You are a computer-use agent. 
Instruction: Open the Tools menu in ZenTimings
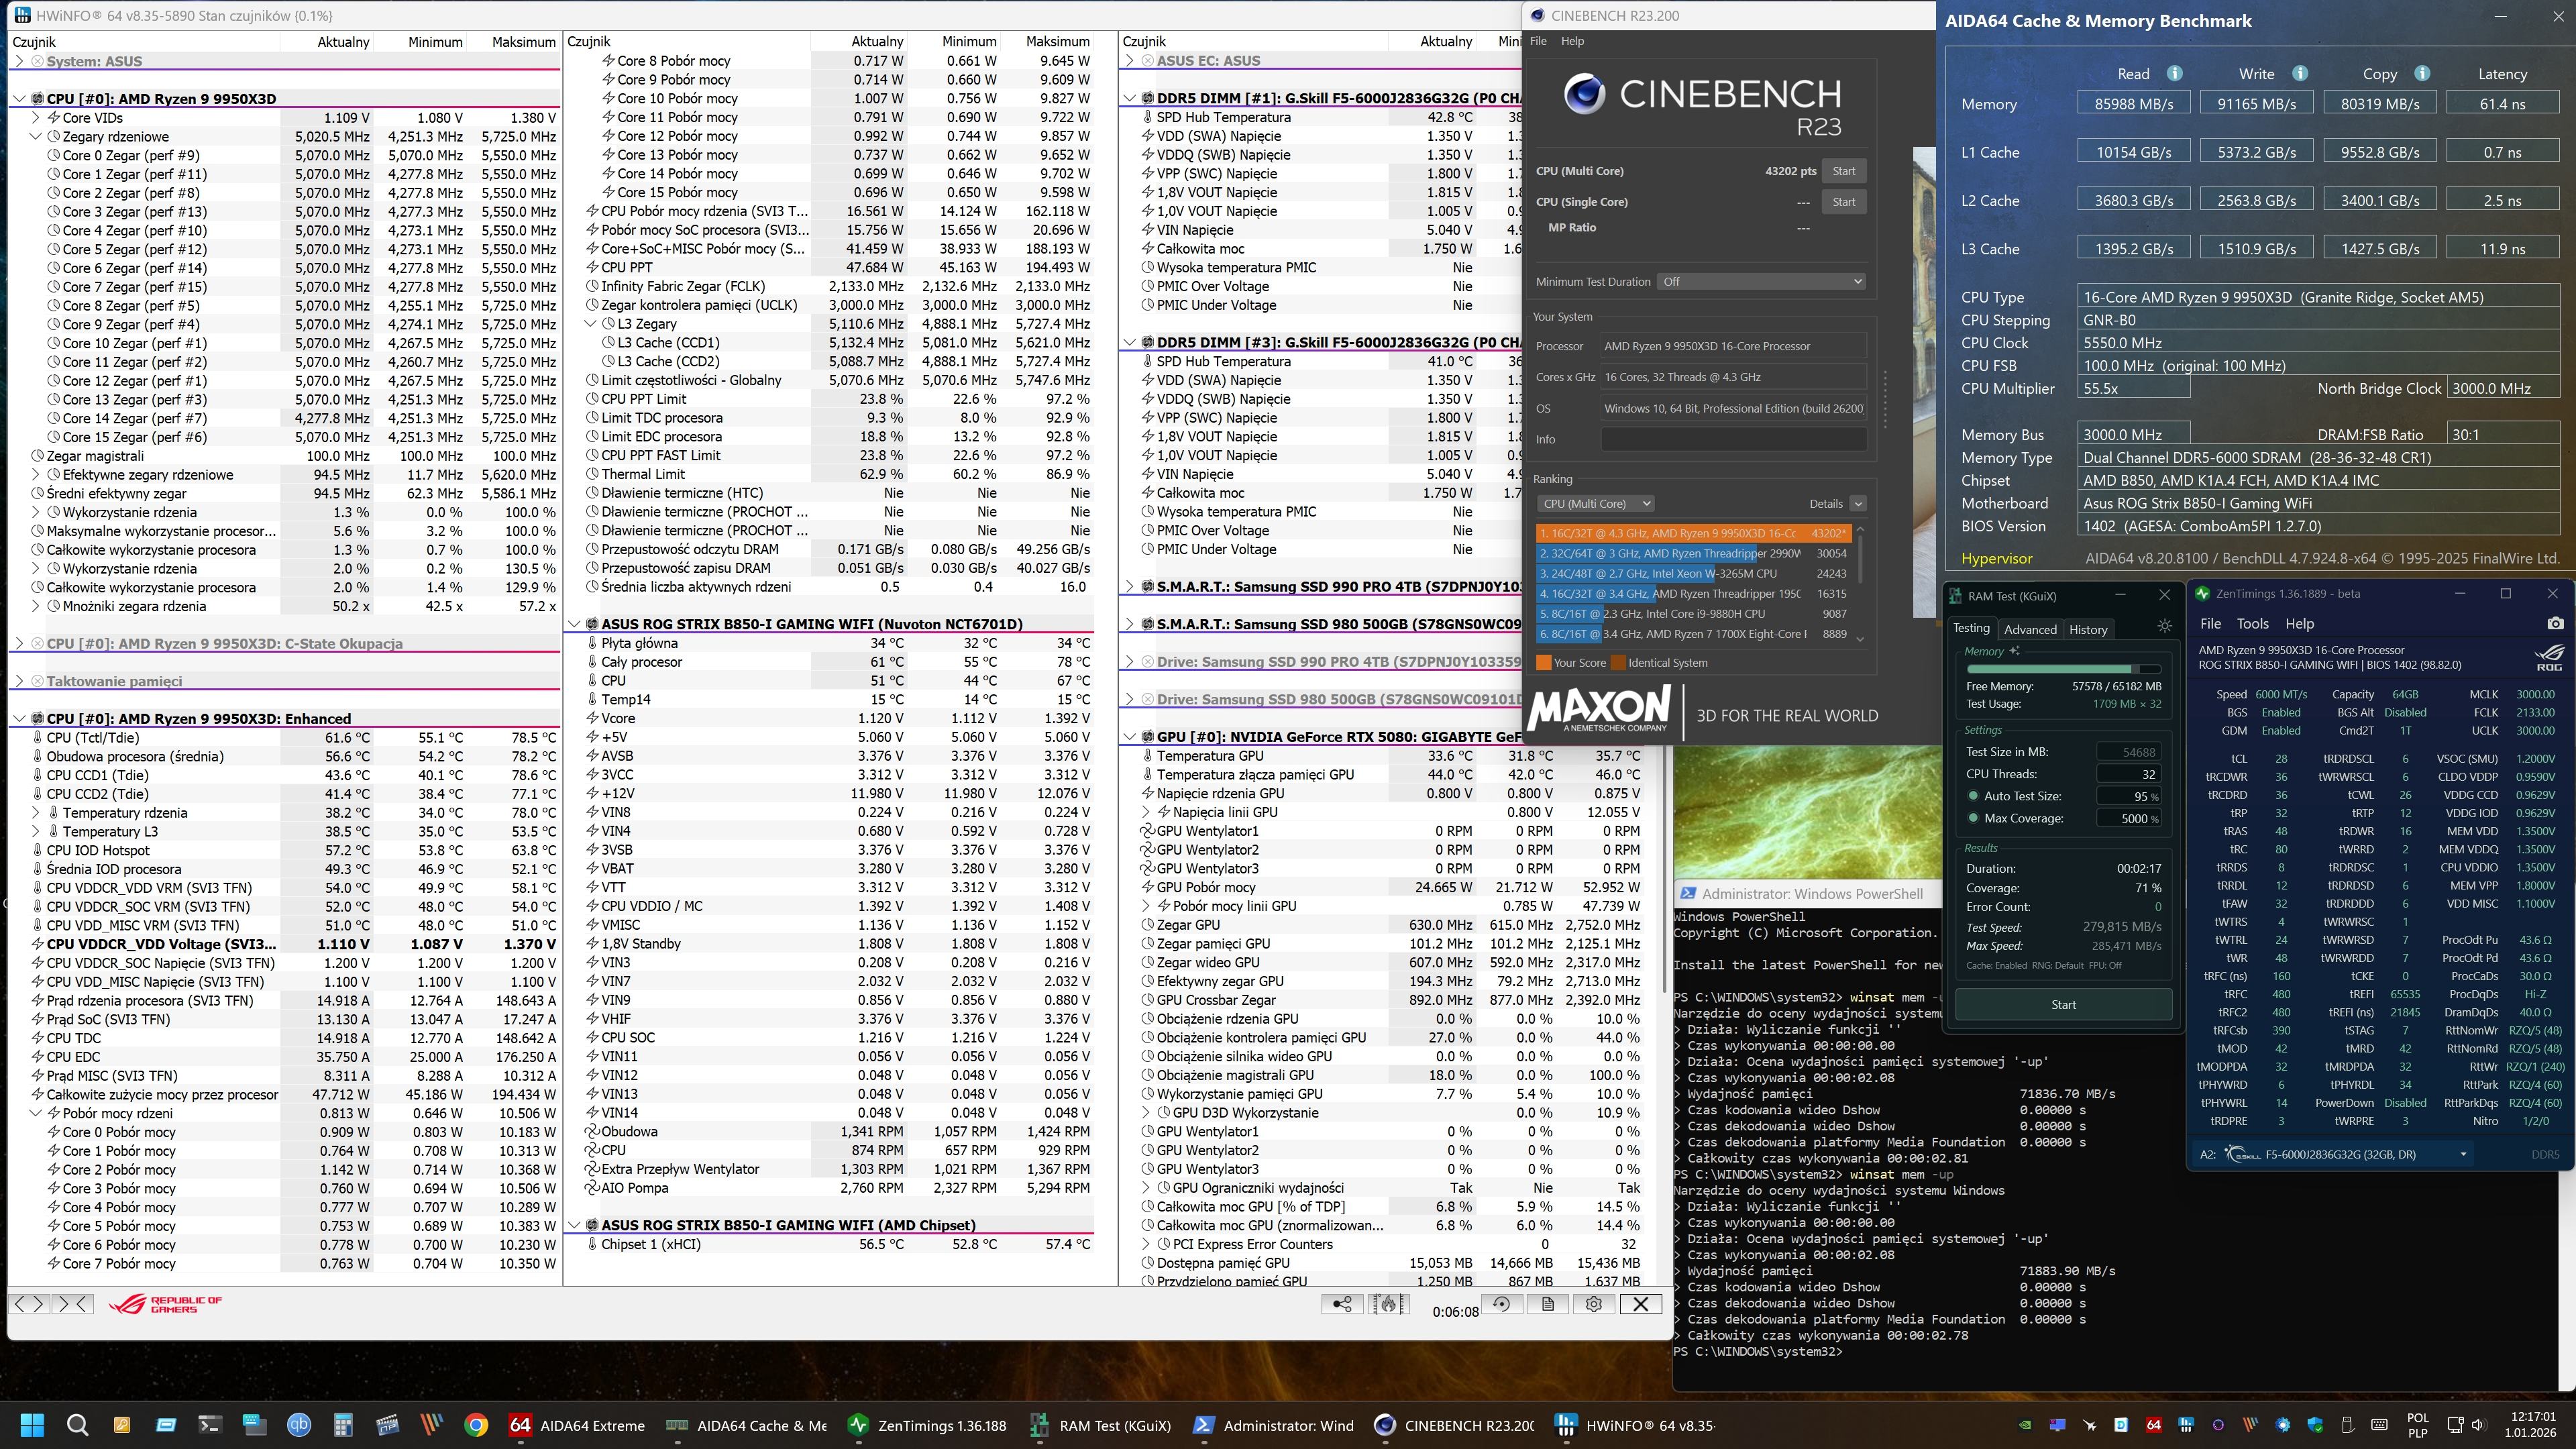coord(2252,623)
